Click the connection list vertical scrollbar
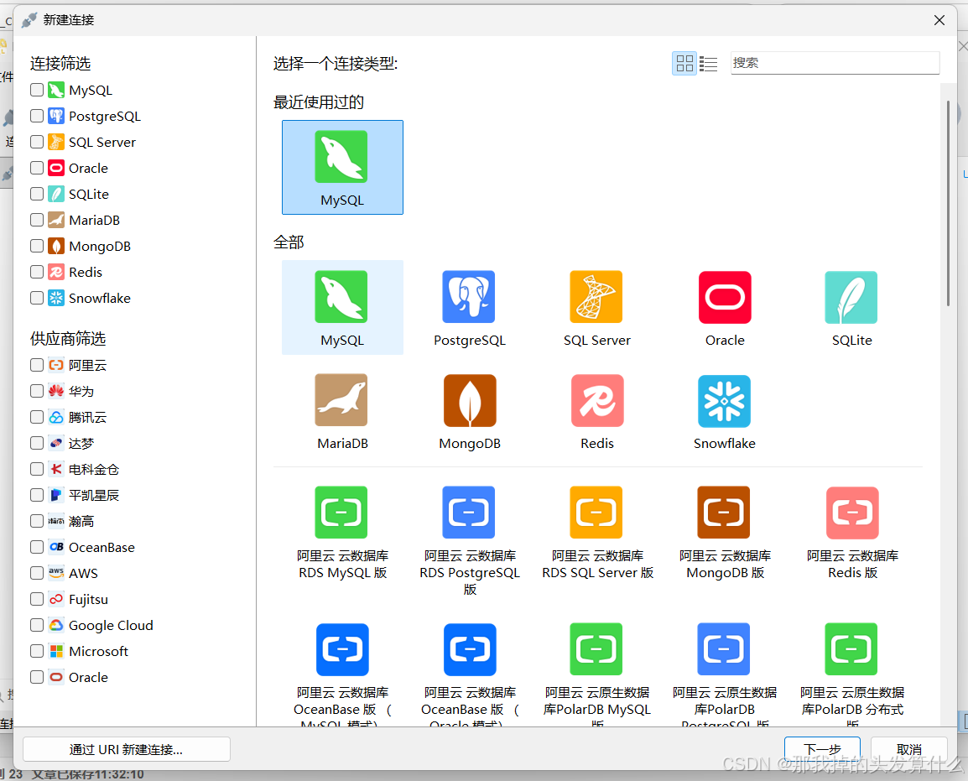The image size is (968, 781). click(x=948, y=204)
